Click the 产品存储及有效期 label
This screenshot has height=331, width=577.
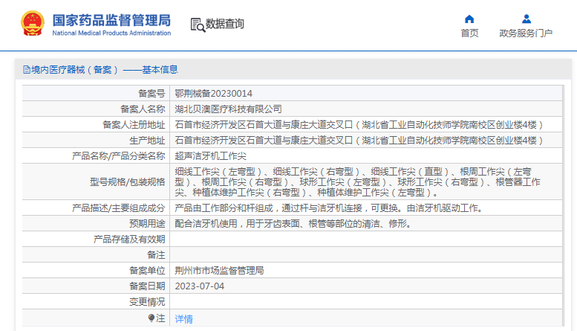point(129,240)
